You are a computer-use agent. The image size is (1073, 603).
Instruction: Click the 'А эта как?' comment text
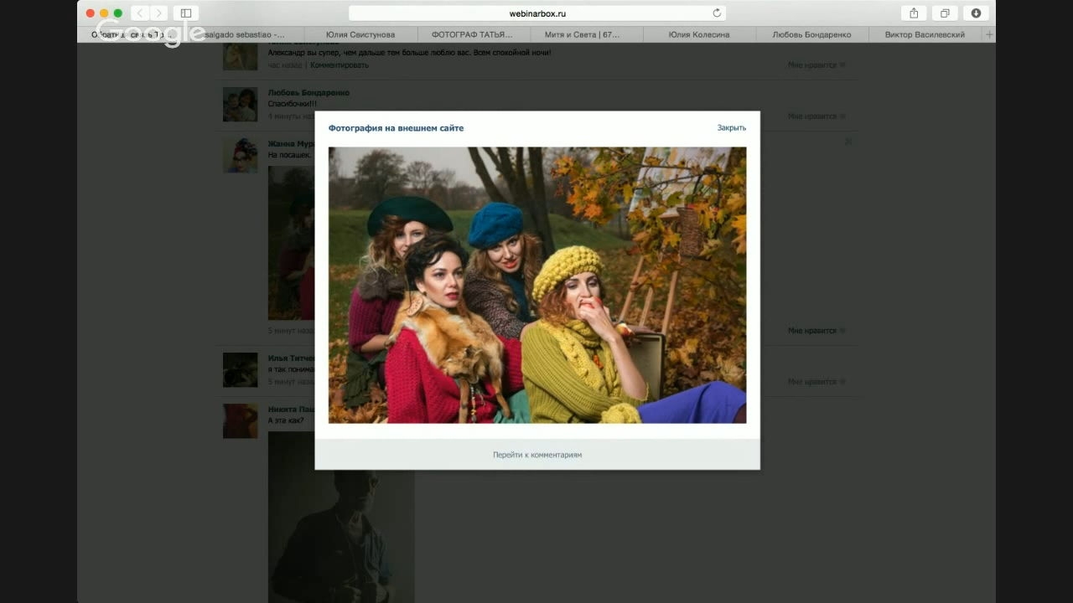point(286,420)
